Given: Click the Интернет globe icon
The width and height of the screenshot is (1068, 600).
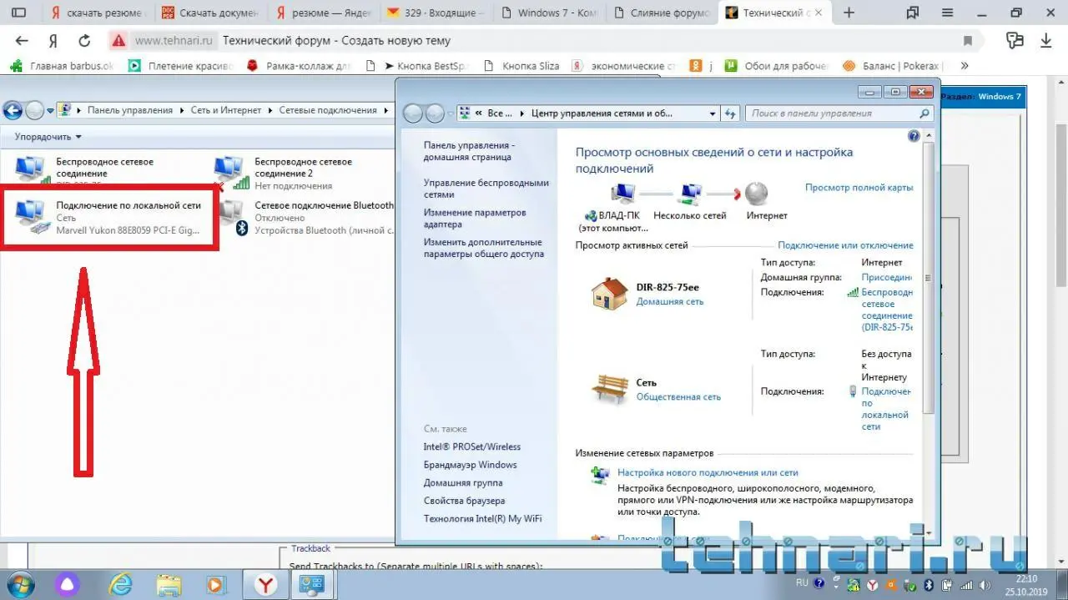Looking at the screenshot, I should click(x=756, y=194).
